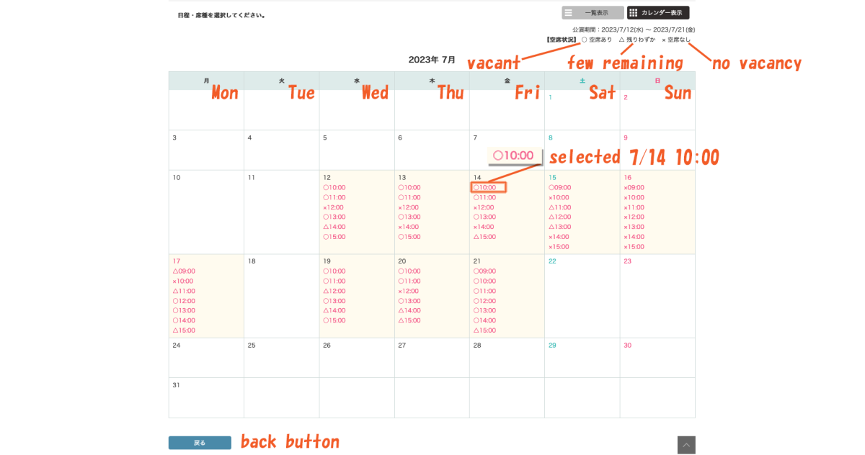Select the 15:00 slot on July 13
865x455 pixels.
(x=409, y=237)
